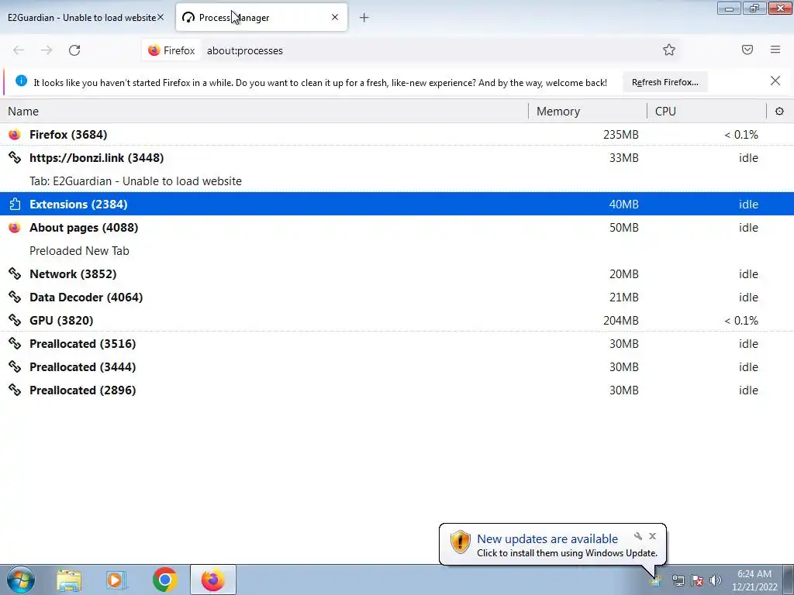
Task: Click the Firefox (3684) process icon
Action: [x=15, y=135]
